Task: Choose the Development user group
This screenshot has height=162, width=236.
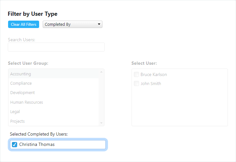Action: tap(53, 93)
